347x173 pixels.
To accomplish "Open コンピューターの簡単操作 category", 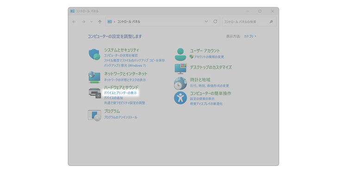I will point(211,94).
